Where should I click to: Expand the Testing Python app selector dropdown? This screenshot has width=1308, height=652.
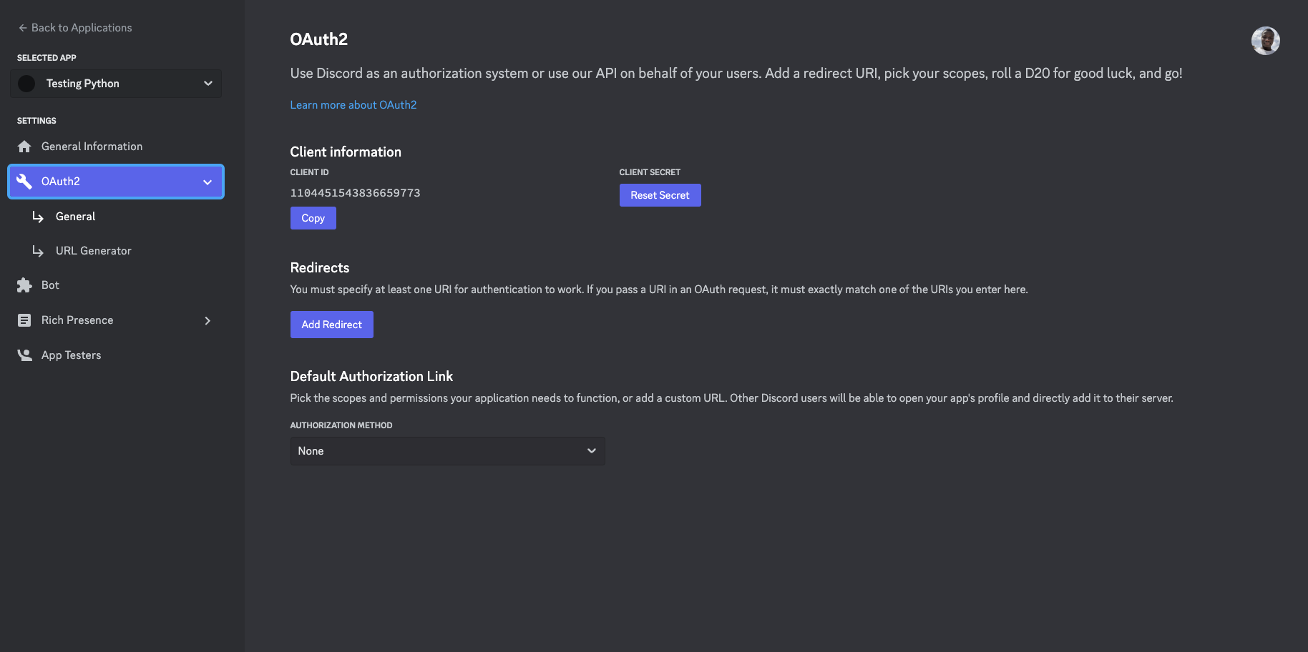208,83
